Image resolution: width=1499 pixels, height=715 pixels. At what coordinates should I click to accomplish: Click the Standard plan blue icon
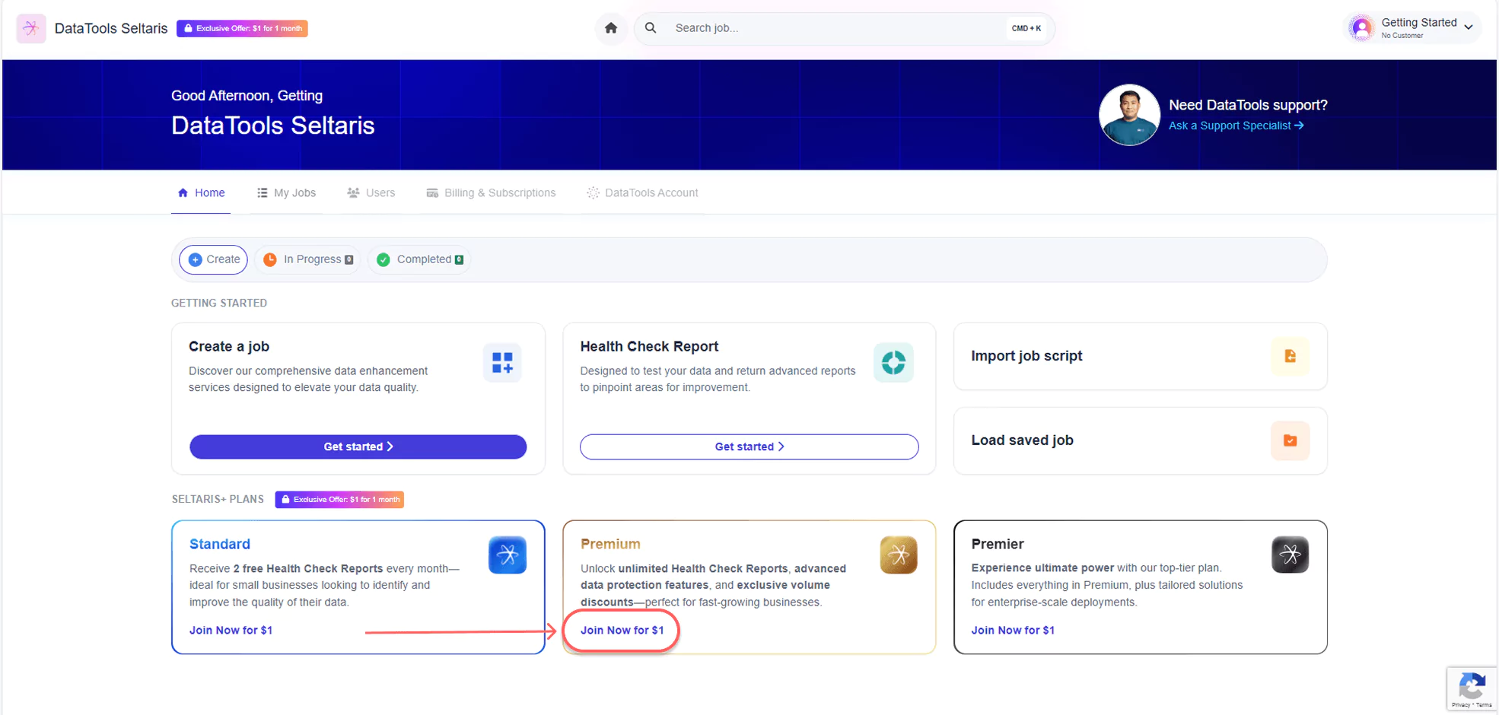(508, 555)
